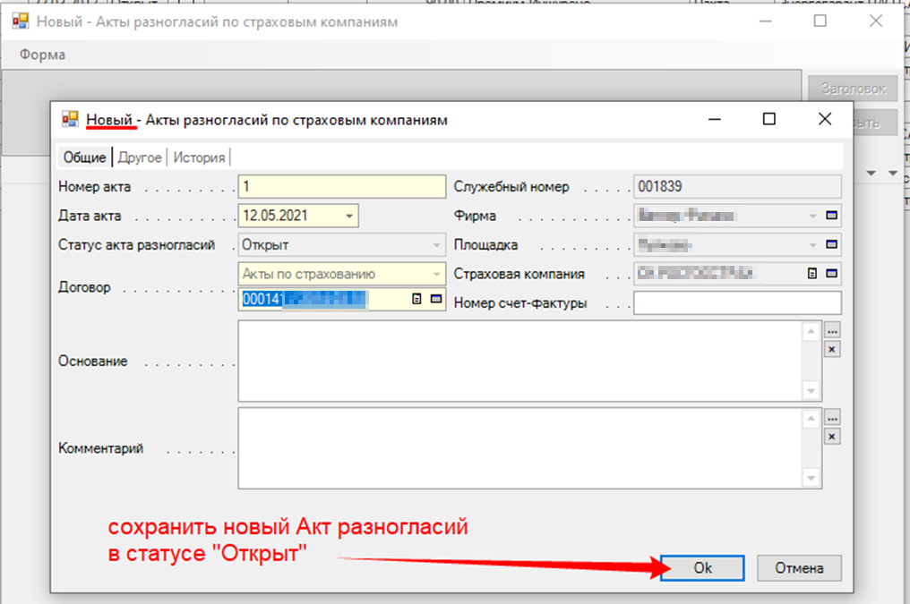This screenshot has width=910, height=604.
Task: Open ellipsis editor button for Комментарий
Action: 832,418
